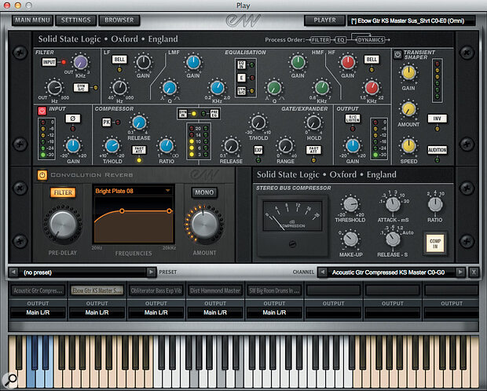Select the Acoustic Gtr Compres... channel tab
This screenshot has width=487, height=391.
[38, 291]
